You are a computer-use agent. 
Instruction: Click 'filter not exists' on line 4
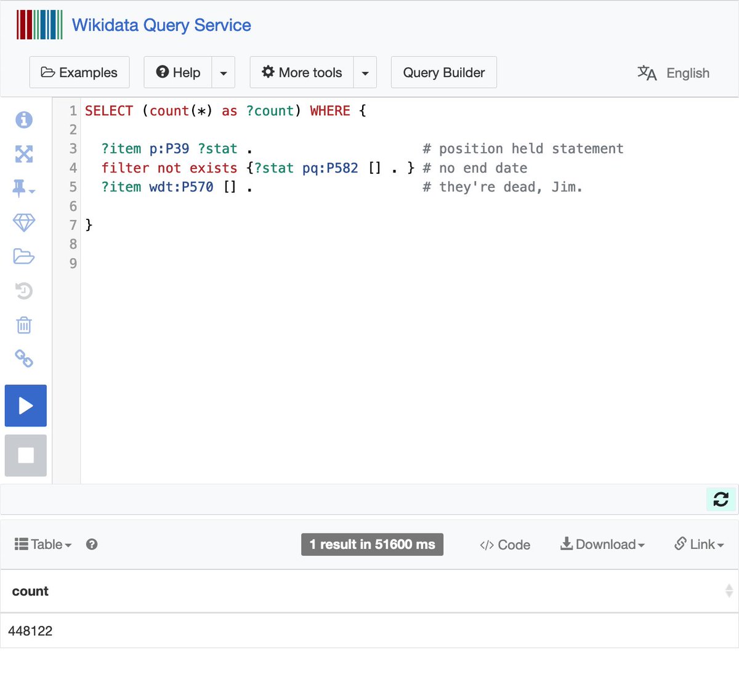pyautogui.click(x=169, y=168)
